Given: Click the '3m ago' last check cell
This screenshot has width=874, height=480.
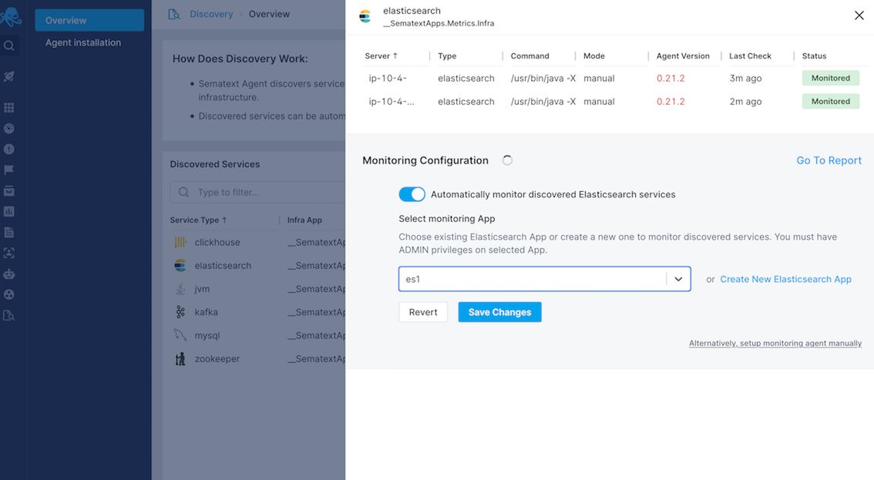Looking at the screenshot, I should [x=745, y=78].
